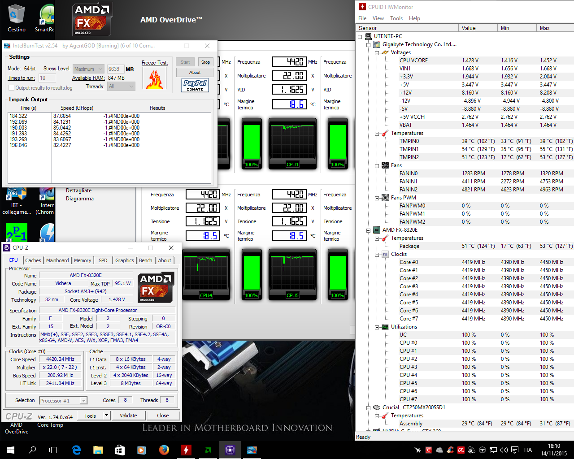Select Diagramma in the AMD OverDrive sidebar
Screen dimensions: 574x459
click(80, 199)
